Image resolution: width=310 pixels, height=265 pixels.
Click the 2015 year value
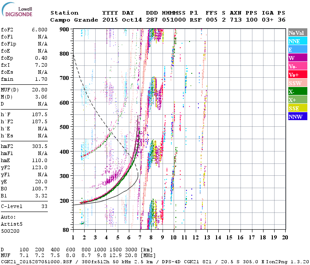click(x=110, y=20)
